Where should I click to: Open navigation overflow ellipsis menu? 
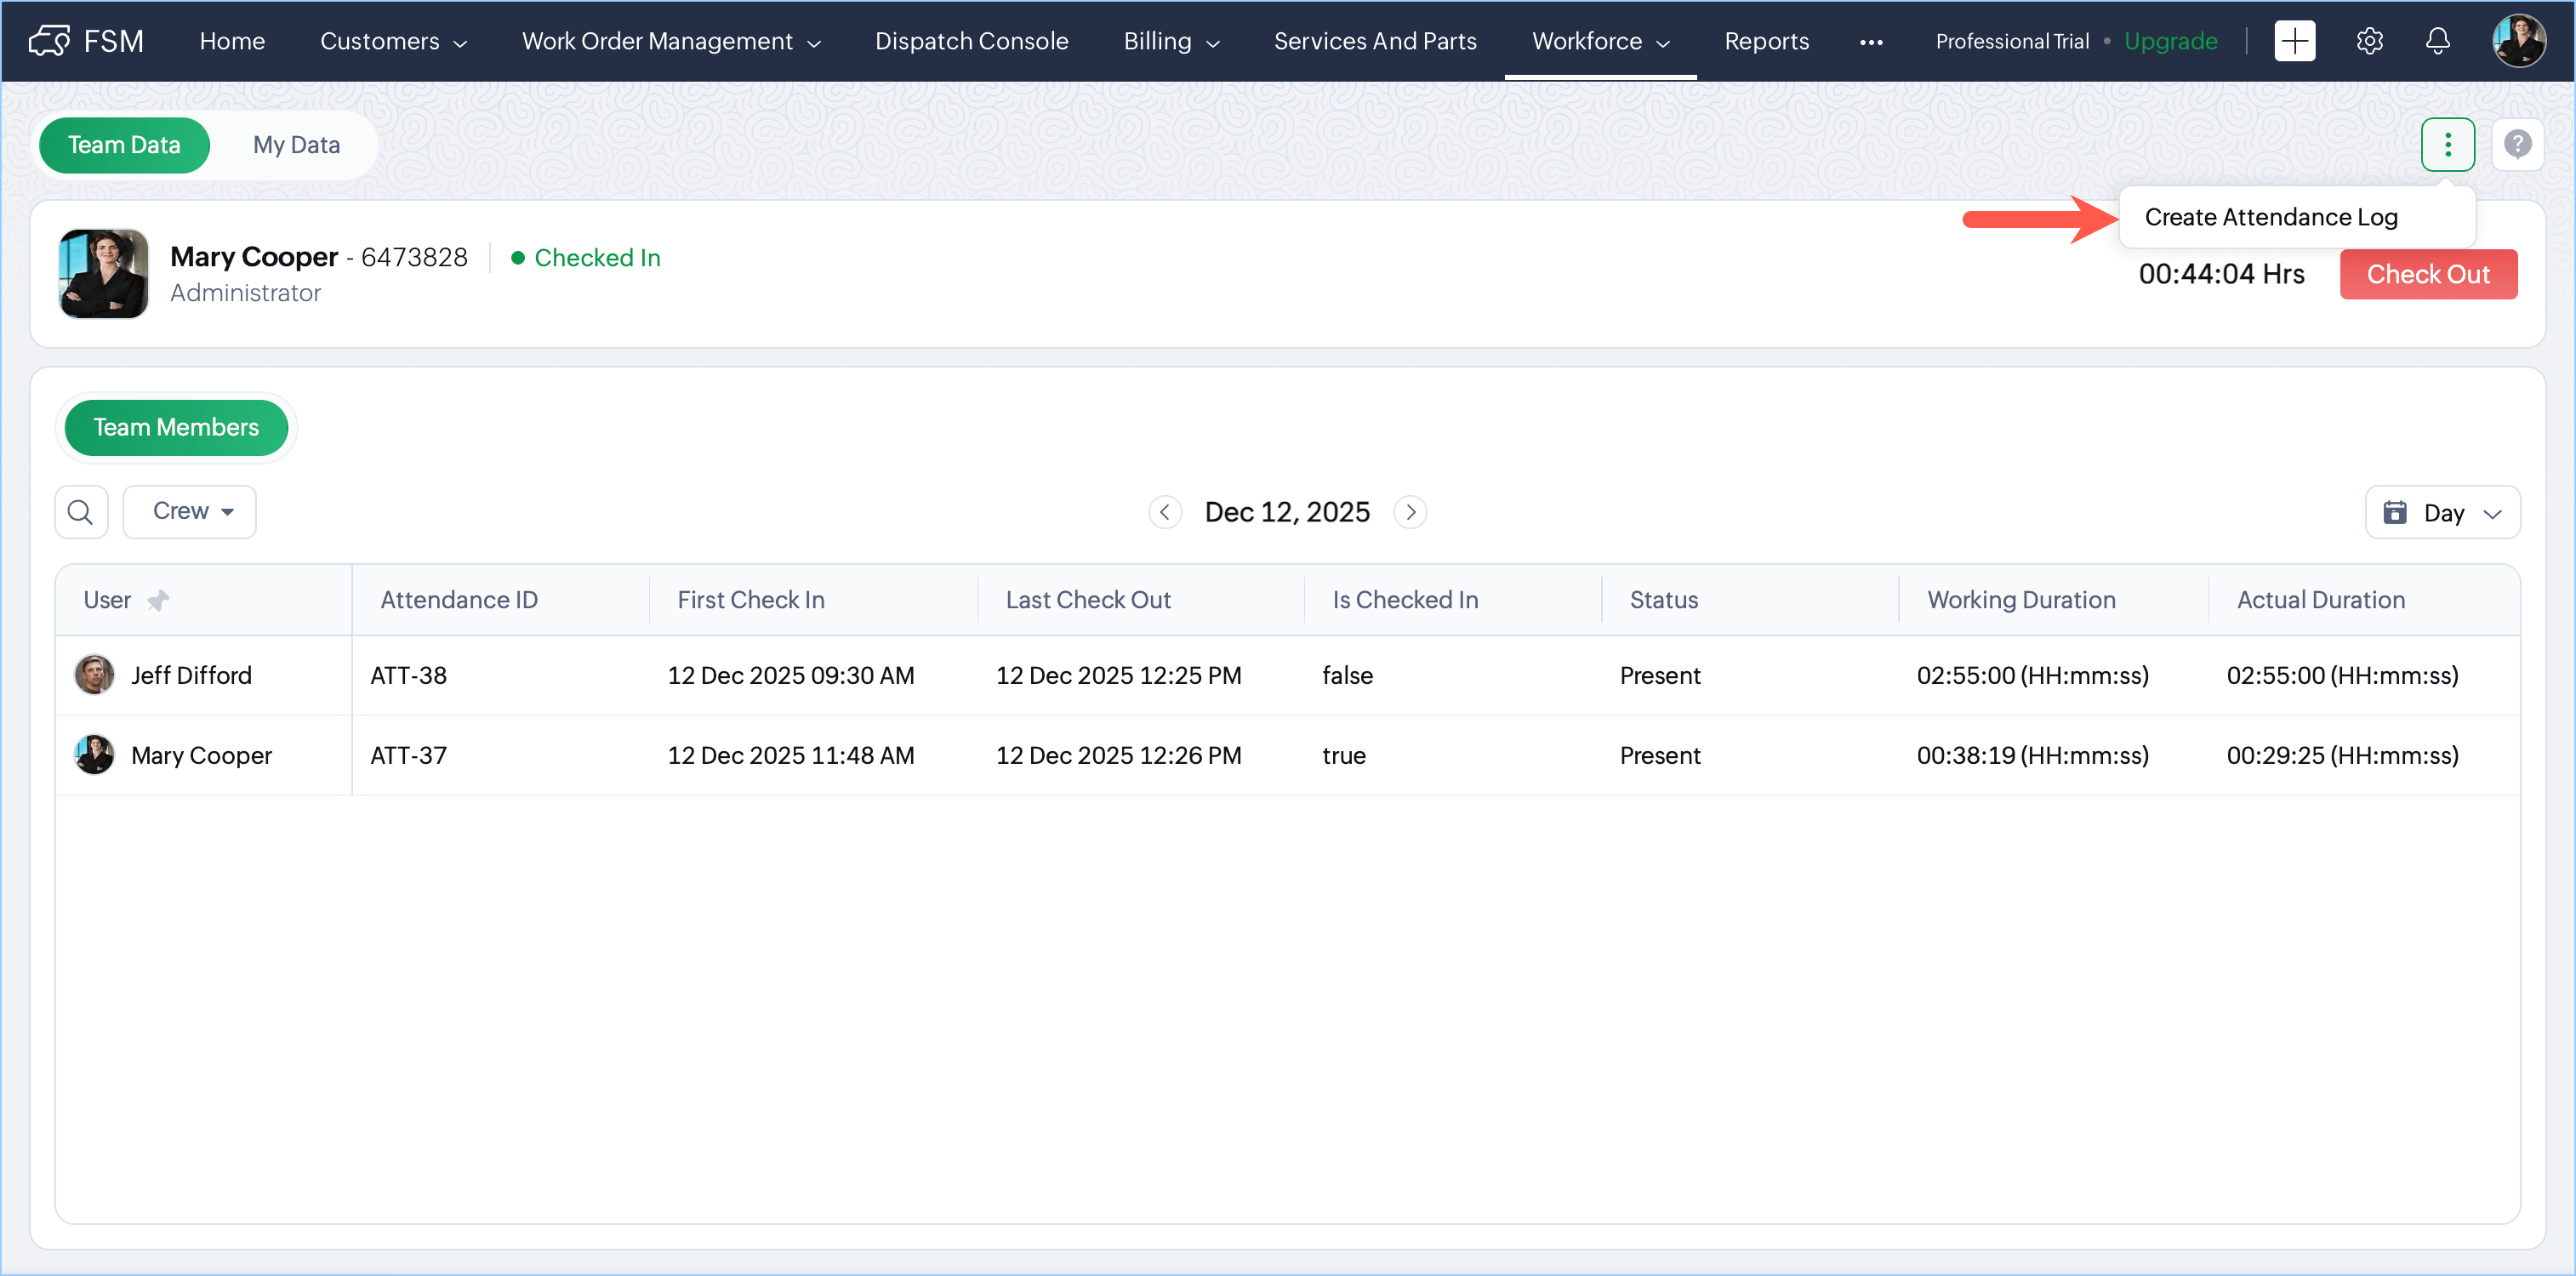(x=1870, y=42)
